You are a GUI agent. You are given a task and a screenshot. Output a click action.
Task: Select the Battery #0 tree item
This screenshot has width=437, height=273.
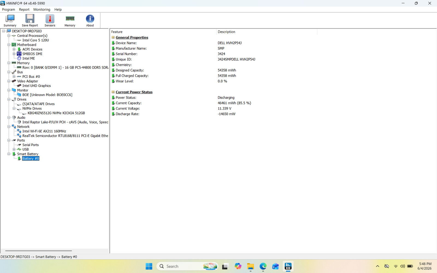(x=31, y=159)
